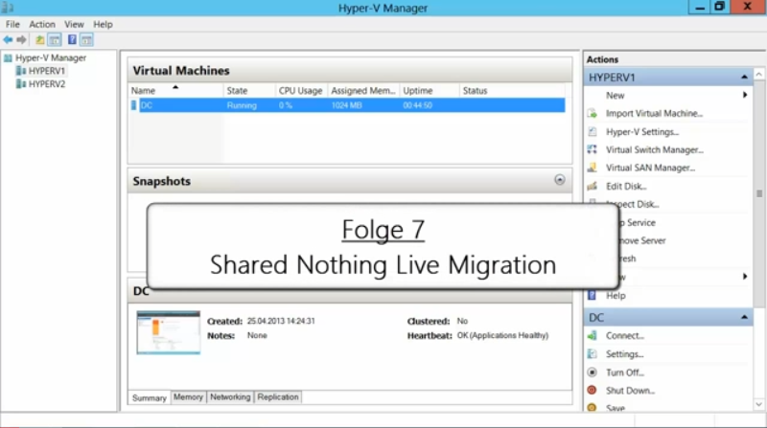Open Virtual Switch Manager... action
The width and height of the screenshot is (767, 428).
coord(655,150)
